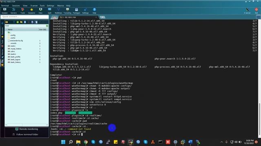Viewport: 261px width, 146px height.
Task: Select the .bashrc file
Action: click(12, 54)
